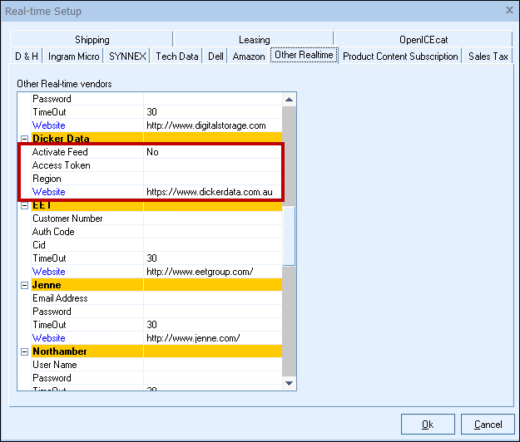Click the EET Auth Code value field
The image size is (520, 442).
point(213,232)
